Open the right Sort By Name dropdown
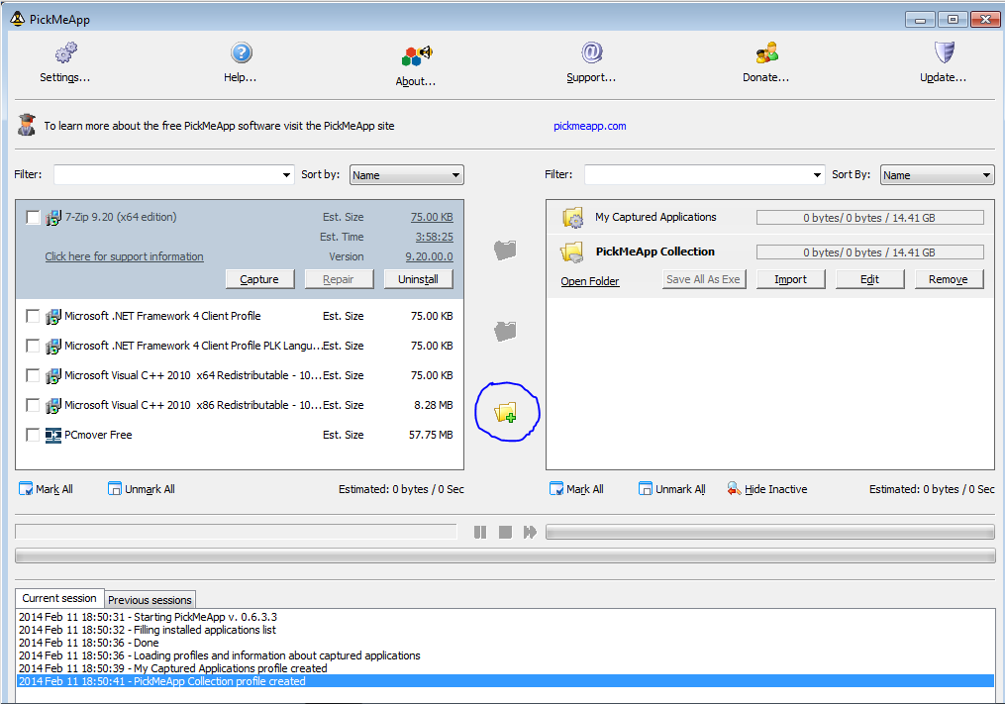Screen dimensions: 1005x704 coord(937,175)
